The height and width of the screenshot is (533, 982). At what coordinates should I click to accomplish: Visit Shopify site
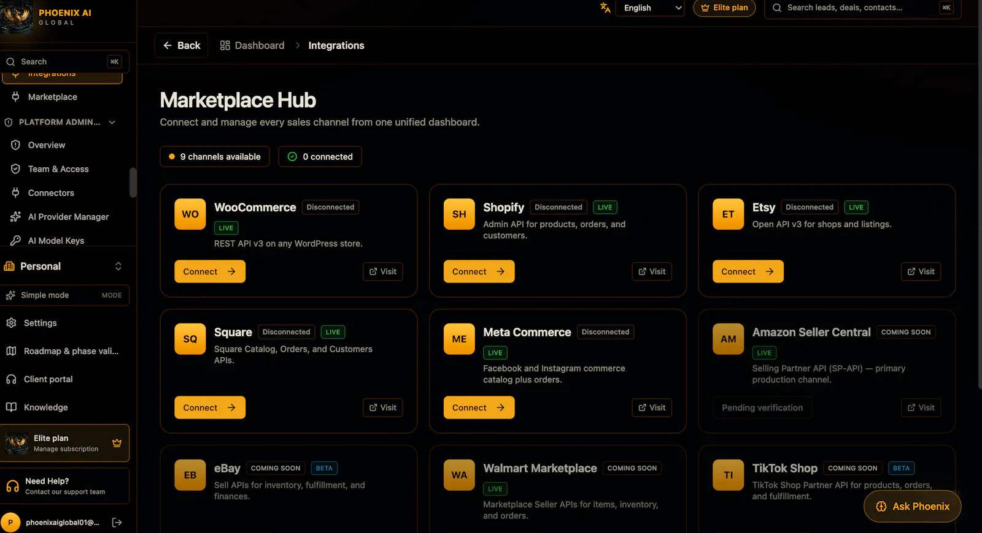pyautogui.click(x=652, y=271)
